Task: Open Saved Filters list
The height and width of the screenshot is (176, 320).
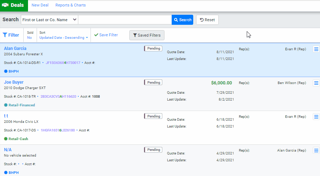Action: [147, 35]
